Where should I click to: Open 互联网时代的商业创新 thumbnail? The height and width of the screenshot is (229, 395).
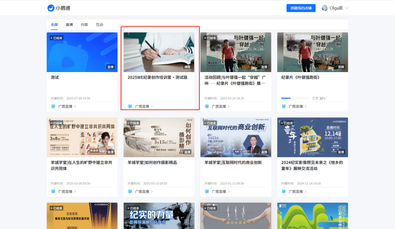[236, 137]
